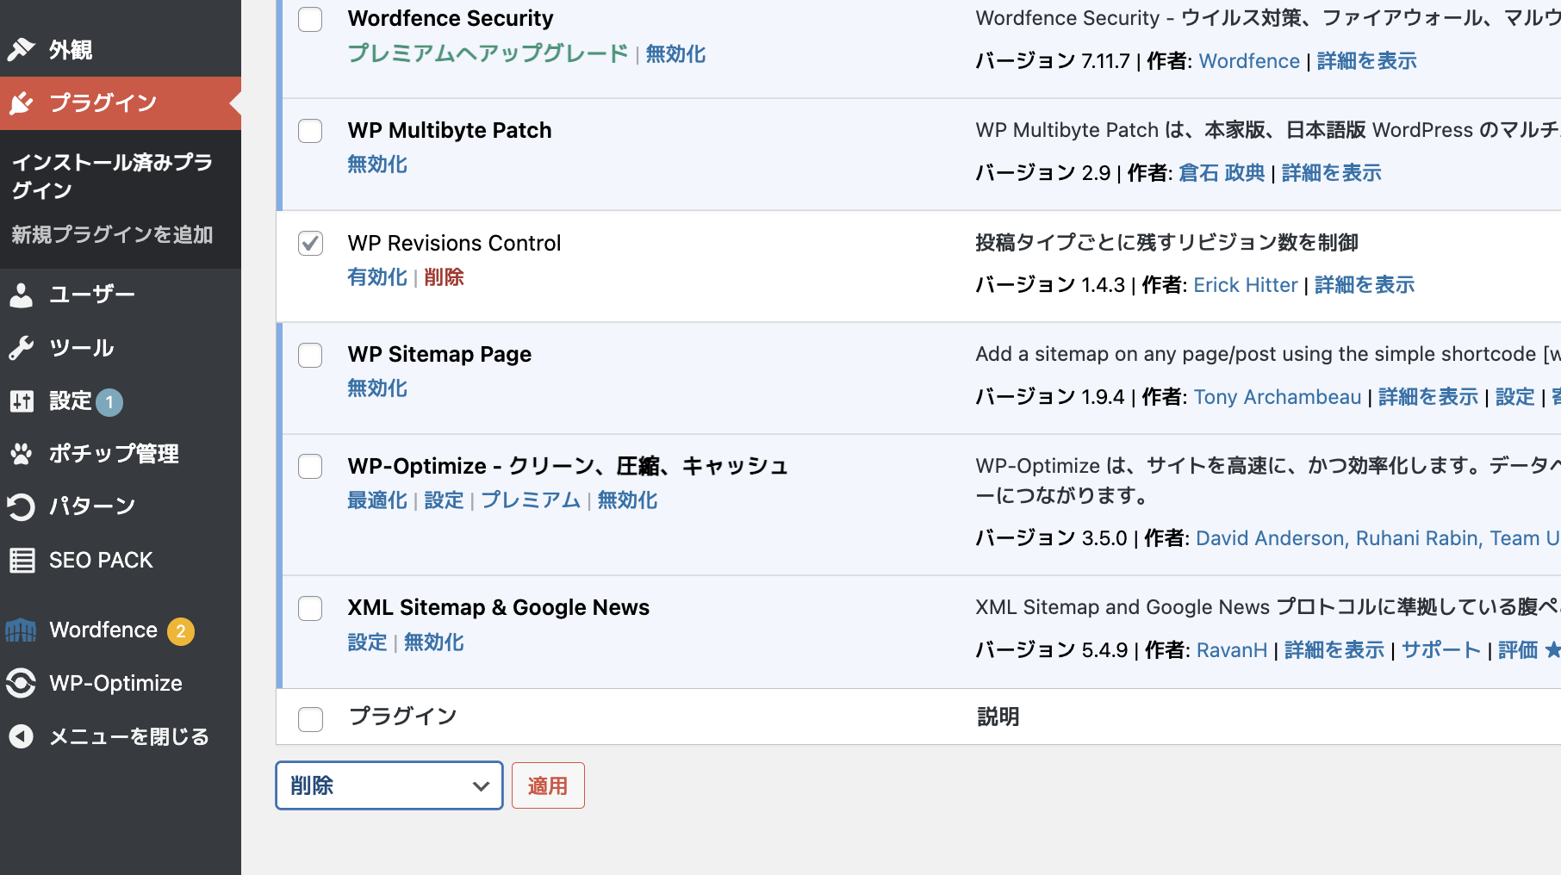Click the settings update badge showing 1
Image resolution: width=1561 pixels, height=875 pixels.
pyautogui.click(x=109, y=402)
